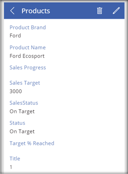
Task: Select the Product Name label
Action: coord(28,47)
